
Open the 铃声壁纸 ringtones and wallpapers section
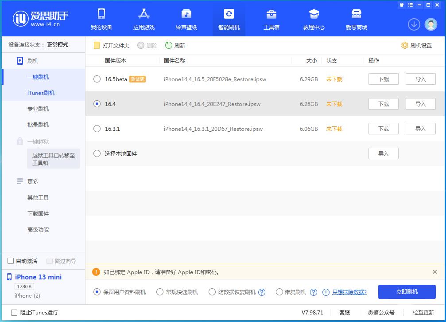tap(186, 19)
